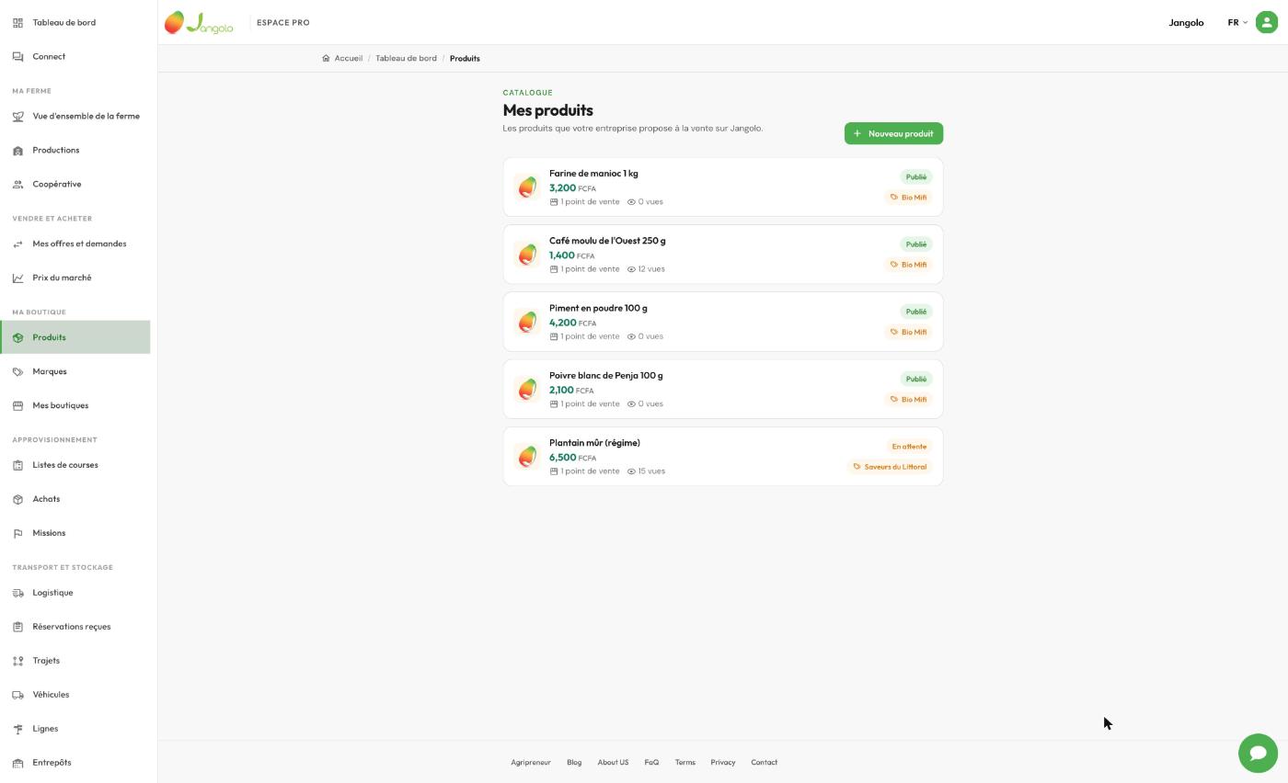The image size is (1288, 783).
Task: Click the En attente status badge
Action: click(x=909, y=447)
